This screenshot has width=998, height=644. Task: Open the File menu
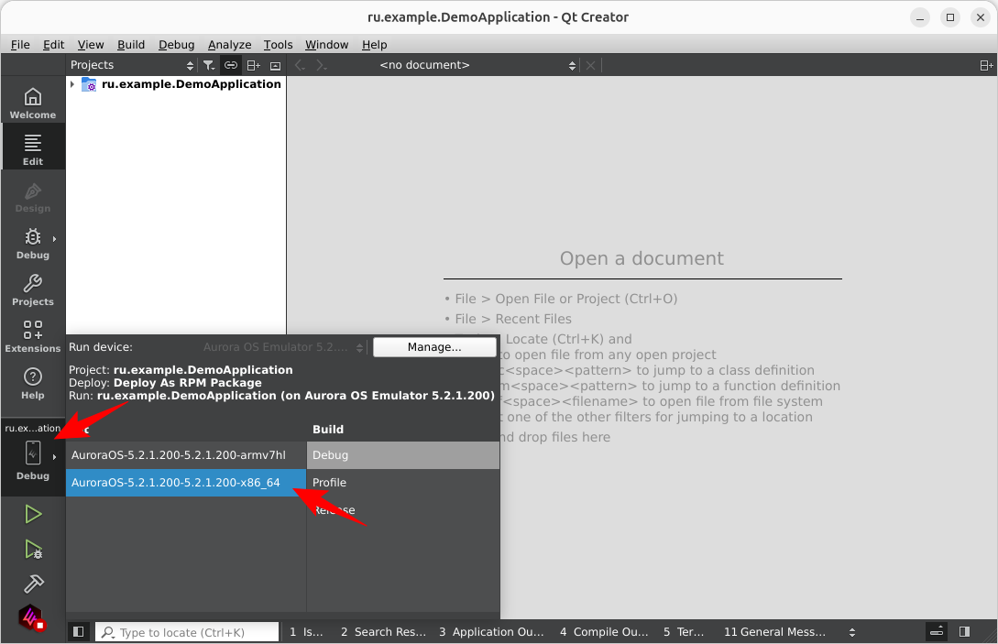[x=20, y=45]
